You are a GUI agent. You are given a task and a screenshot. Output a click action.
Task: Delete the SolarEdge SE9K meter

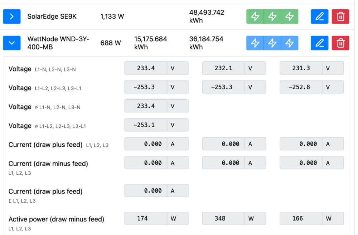tap(340, 17)
